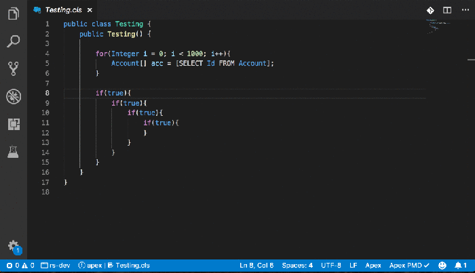Click the Testing.cls status bar item
The image size is (475, 273).
[129, 266]
